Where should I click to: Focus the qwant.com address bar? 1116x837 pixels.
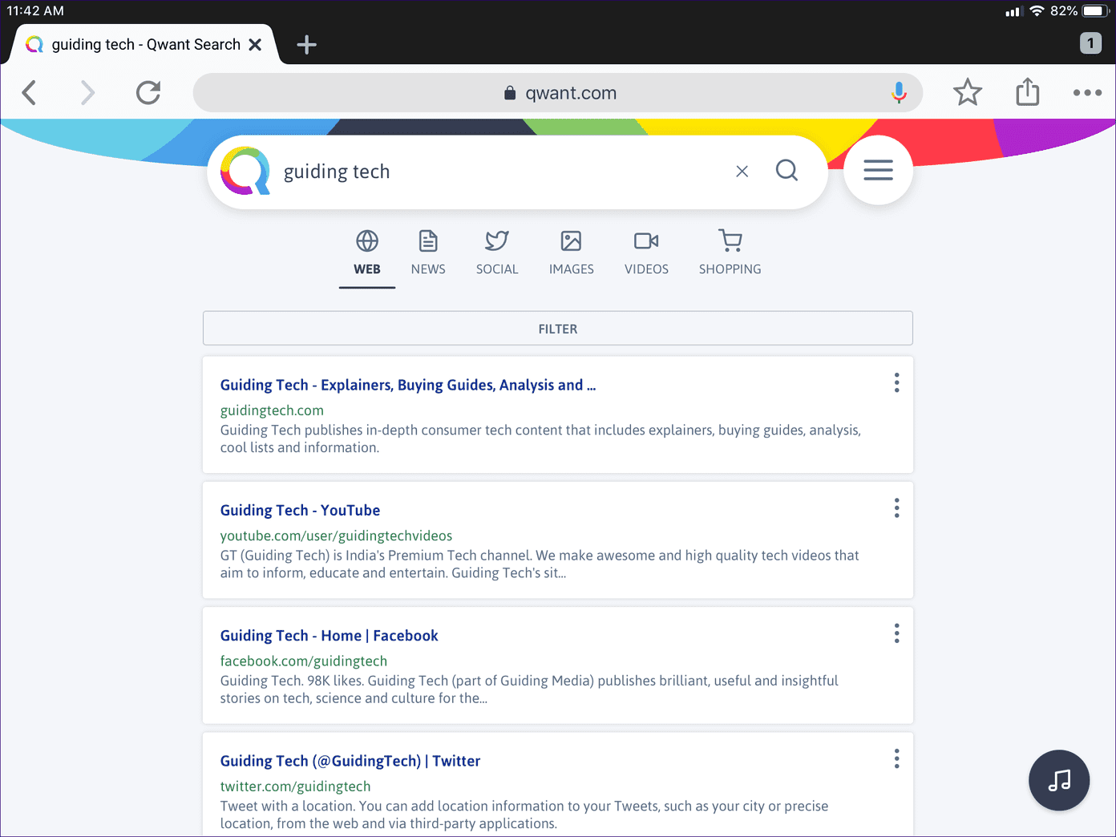(558, 93)
